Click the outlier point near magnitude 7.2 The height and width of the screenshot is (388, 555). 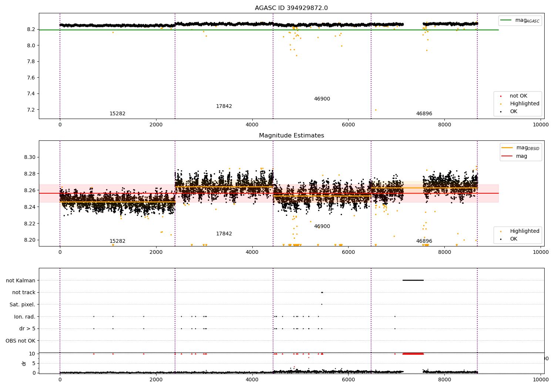[x=376, y=110]
